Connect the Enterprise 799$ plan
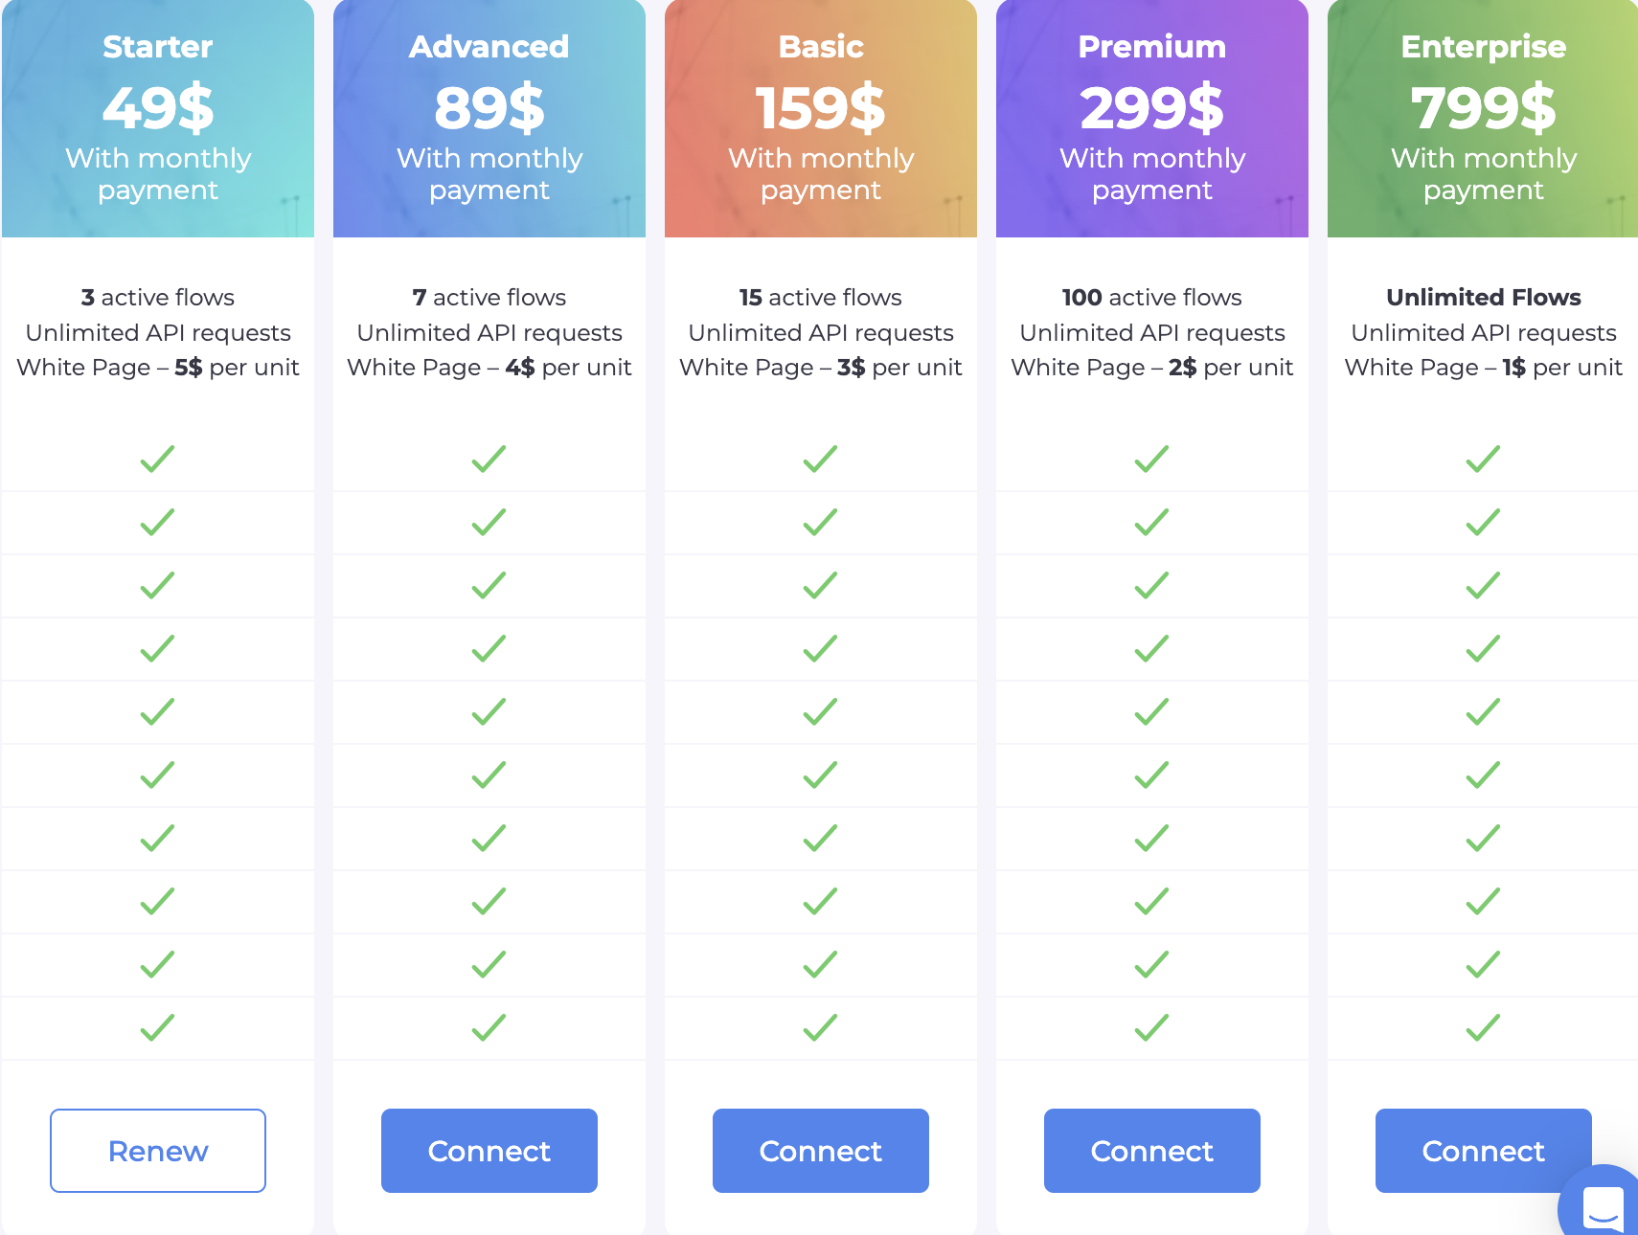Image resolution: width=1638 pixels, height=1235 pixels. click(1483, 1151)
